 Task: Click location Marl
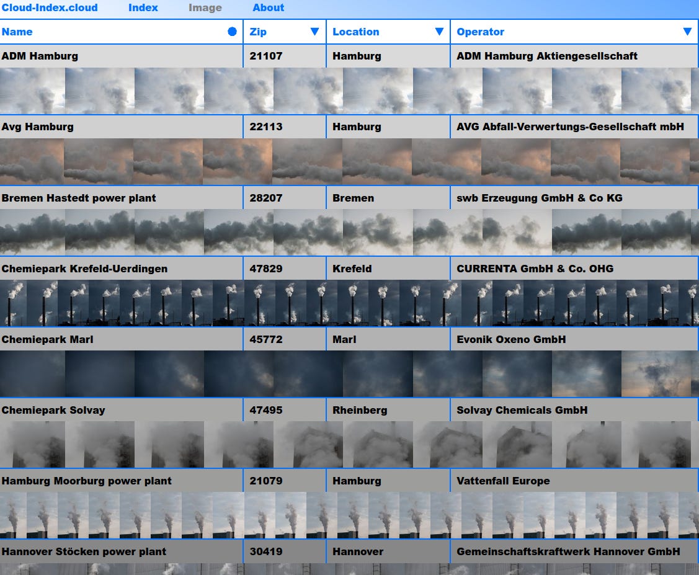344,339
